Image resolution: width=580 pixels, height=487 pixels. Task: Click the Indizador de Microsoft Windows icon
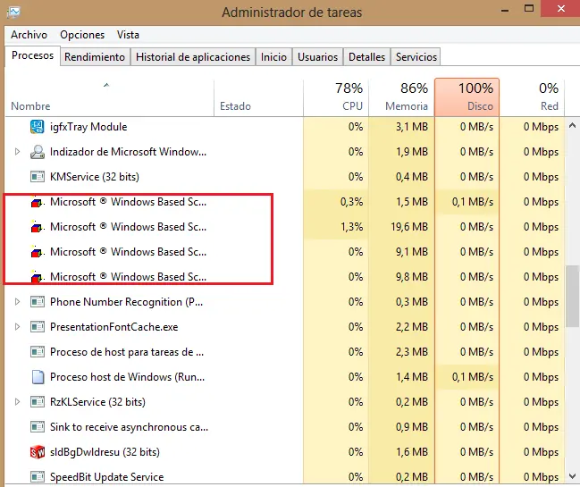(37, 152)
